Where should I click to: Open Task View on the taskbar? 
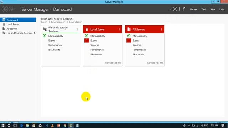point(15,126)
